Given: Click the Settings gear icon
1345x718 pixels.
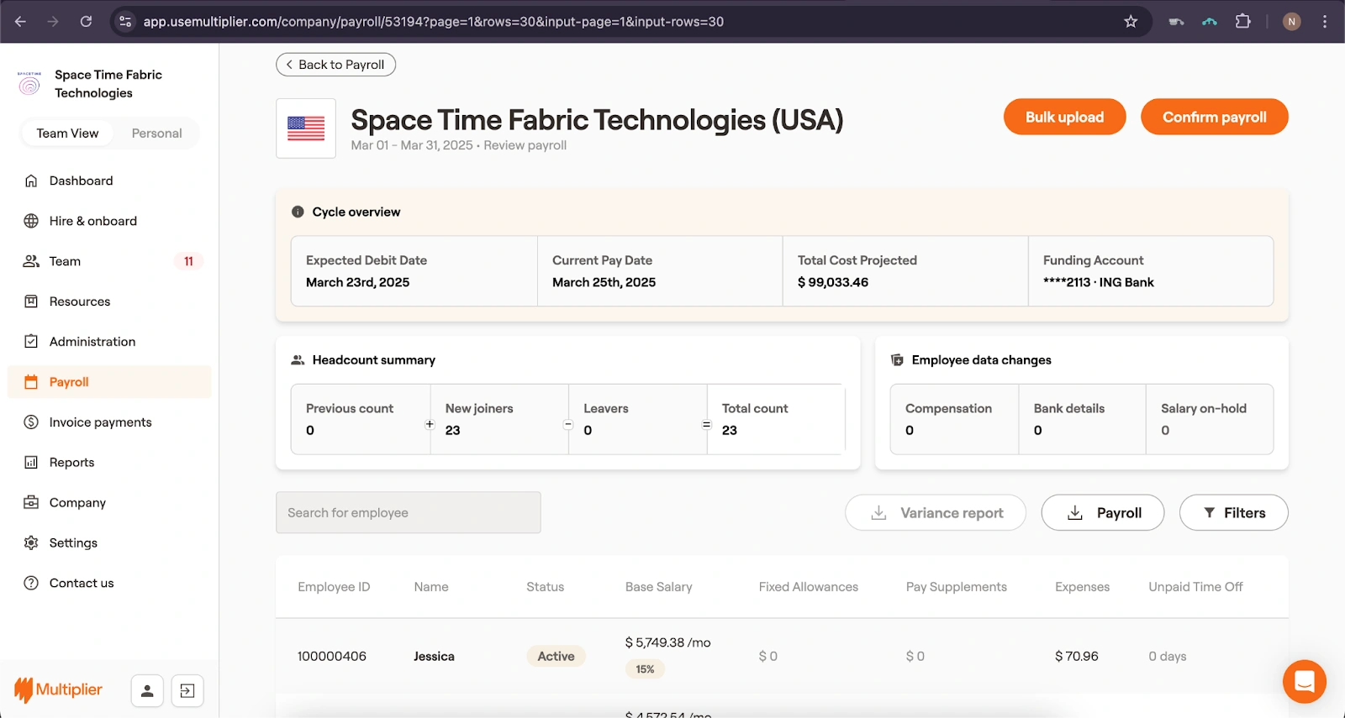Looking at the screenshot, I should click(x=31, y=543).
